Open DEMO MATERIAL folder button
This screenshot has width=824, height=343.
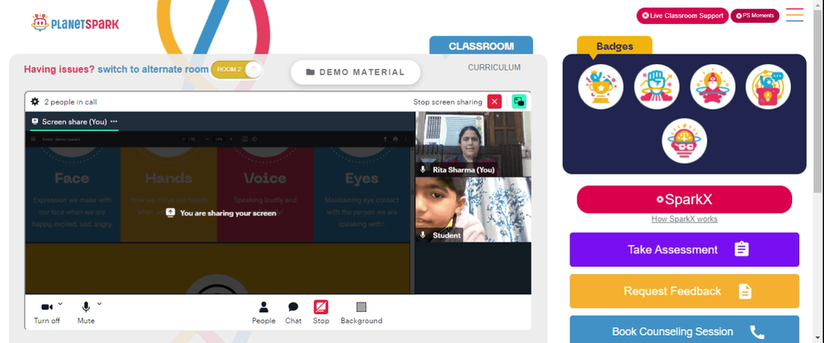tap(356, 72)
